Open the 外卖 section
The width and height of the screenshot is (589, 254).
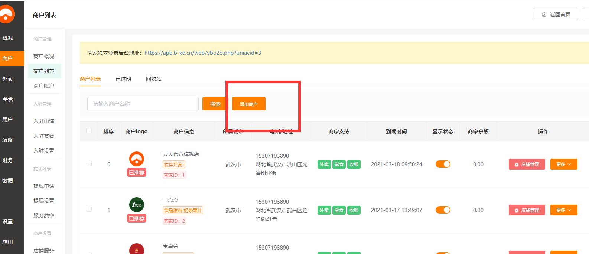(7, 79)
